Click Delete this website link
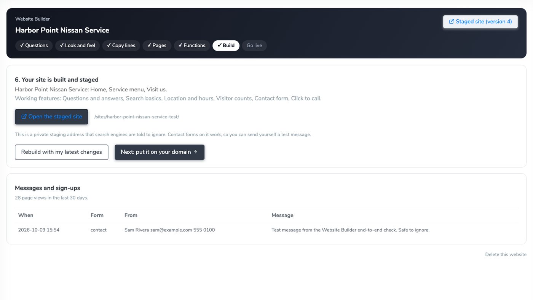Image resolution: width=533 pixels, height=300 pixels. point(506,255)
